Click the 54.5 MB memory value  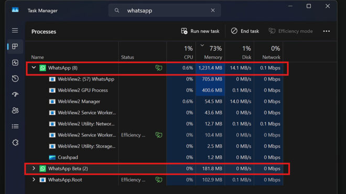(213, 101)
